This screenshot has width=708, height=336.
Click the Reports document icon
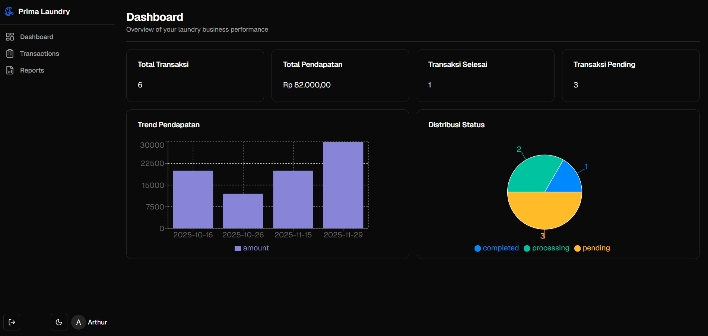[x=10, y=70]
